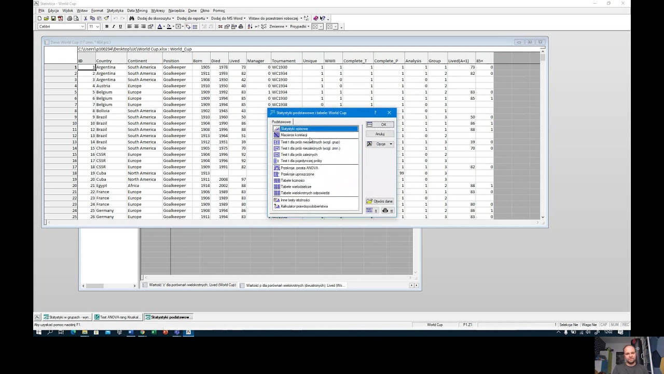Viewport: 664px width, 374px height.
Task: Switch to the Test ANOVA rang Kruskal tab
Action: (x=117, y=317)
